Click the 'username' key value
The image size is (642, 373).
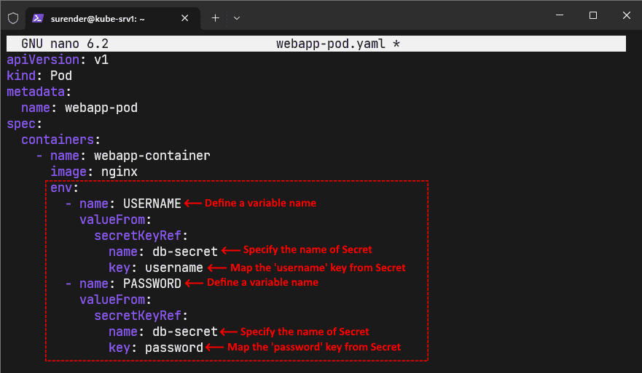point(174,268)
